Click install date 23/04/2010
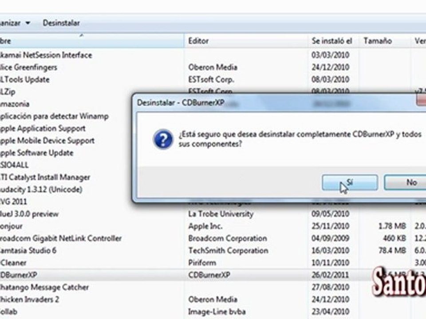The height and width of the screenshot is (319, 426). coord(330,311)
